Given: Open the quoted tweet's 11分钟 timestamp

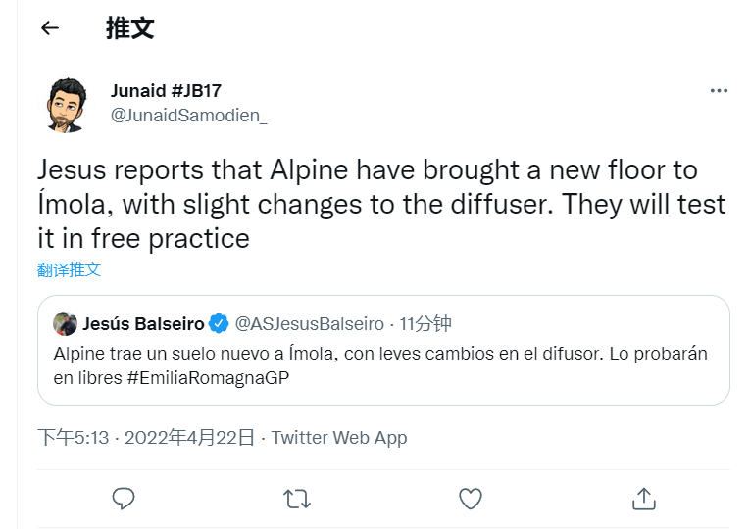Looking at the screenshot, I should (425, 324).
